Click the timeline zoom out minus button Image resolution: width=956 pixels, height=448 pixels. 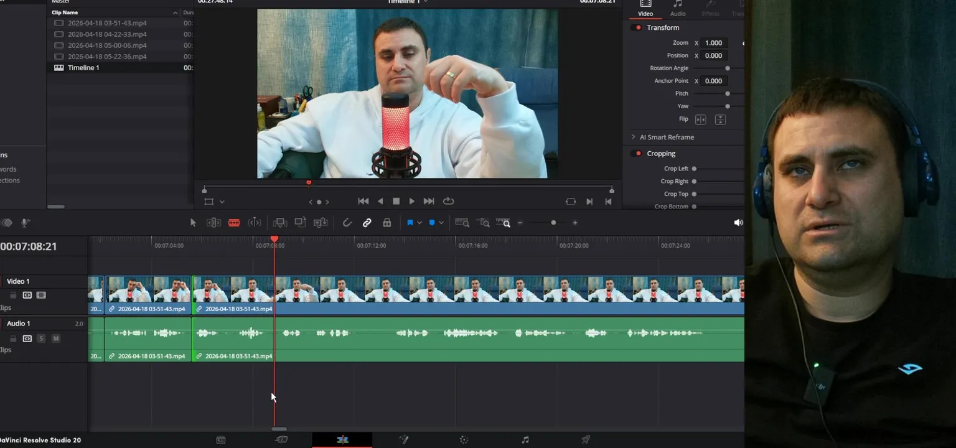(520, 223)
